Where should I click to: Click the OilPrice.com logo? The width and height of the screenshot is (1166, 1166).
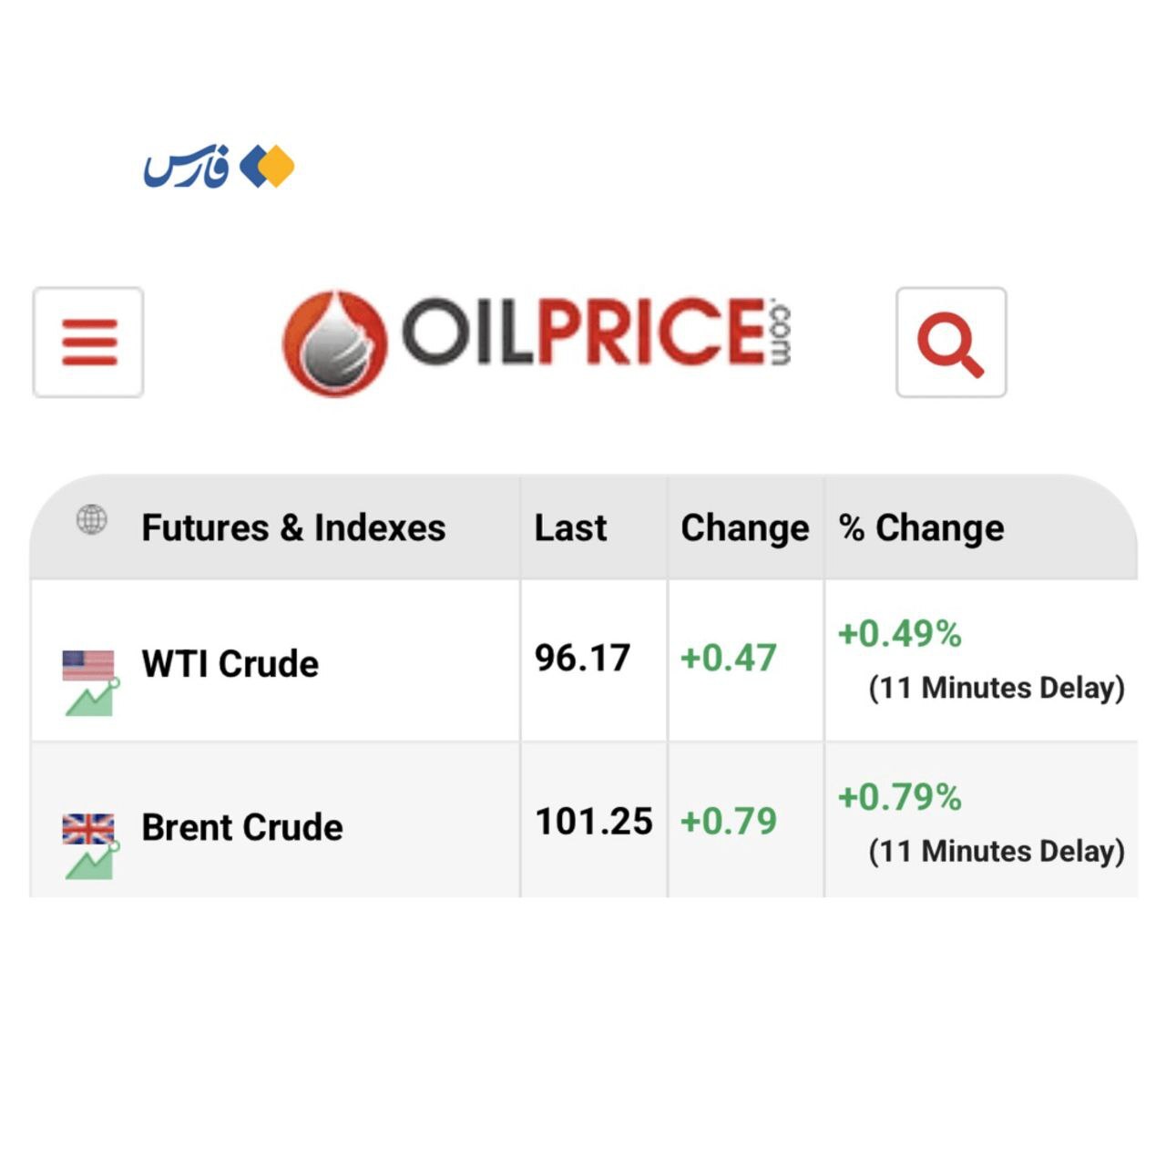click(x=537, y=343)
